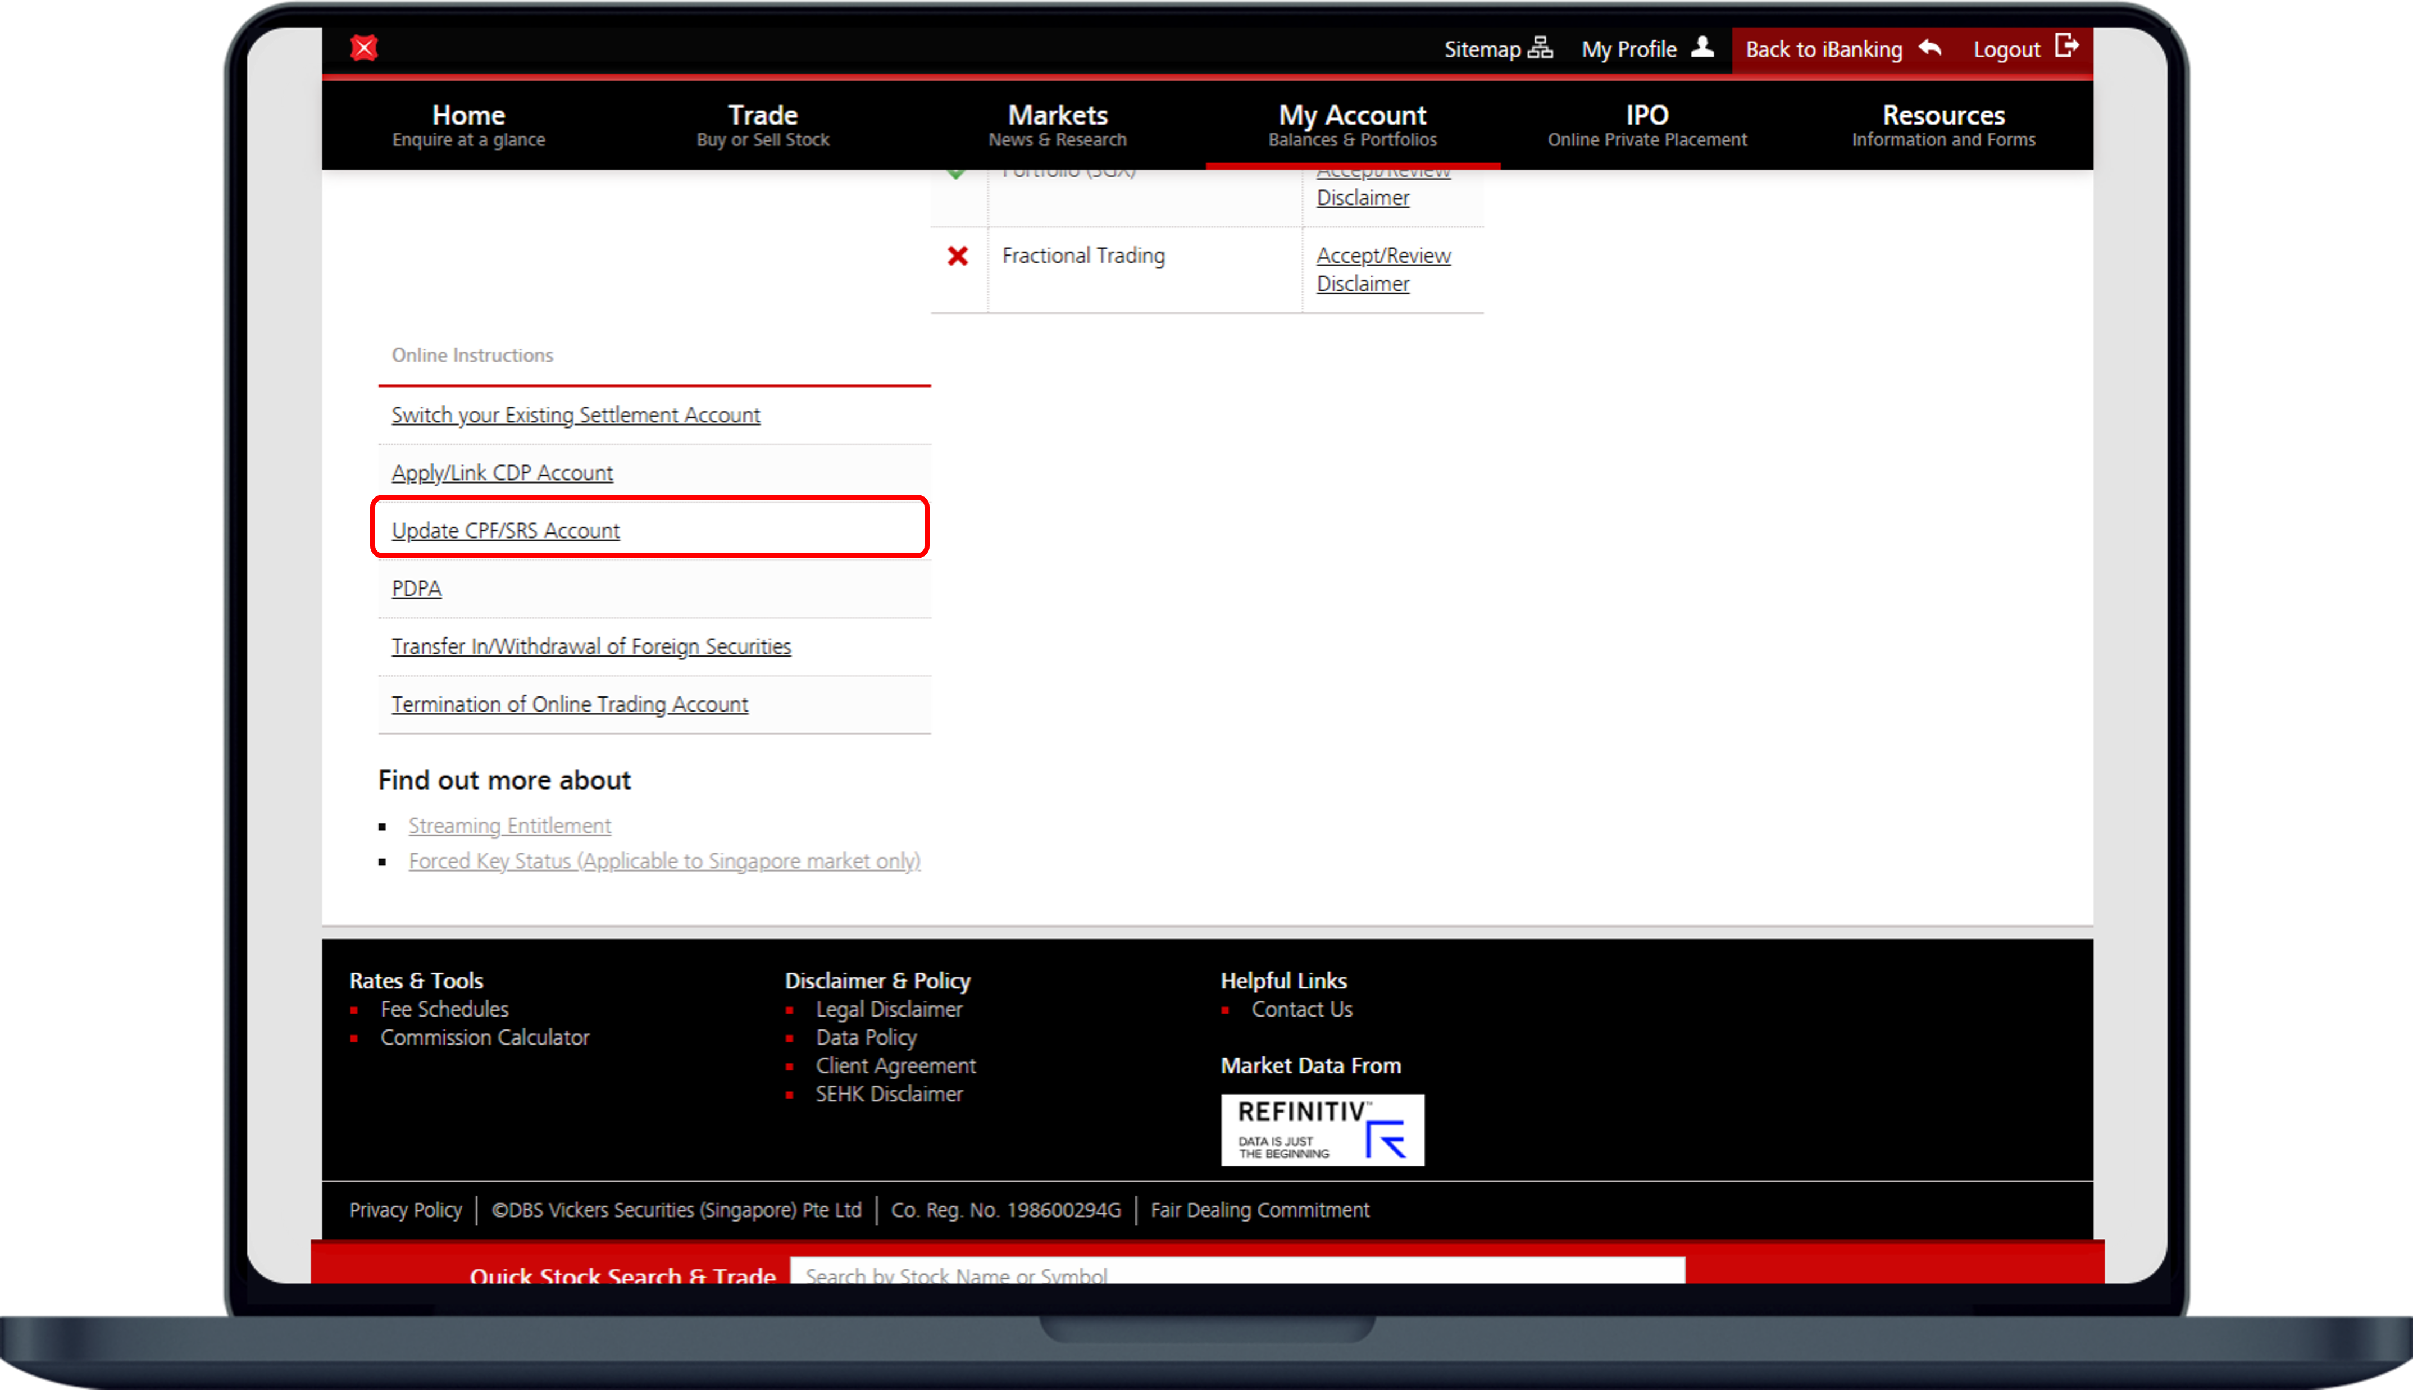Open the IPO tab
This screenshot has width=2413, height=1390.
(x=1647, y=125)
